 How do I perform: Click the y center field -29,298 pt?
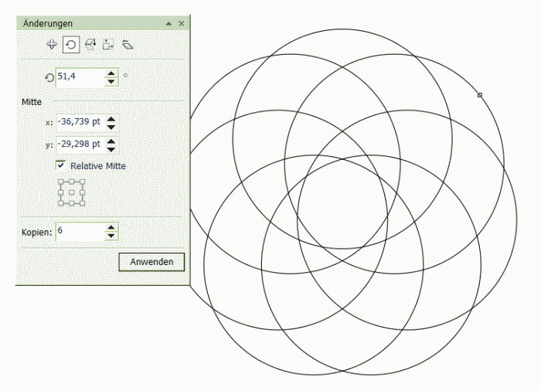(80, 145)
